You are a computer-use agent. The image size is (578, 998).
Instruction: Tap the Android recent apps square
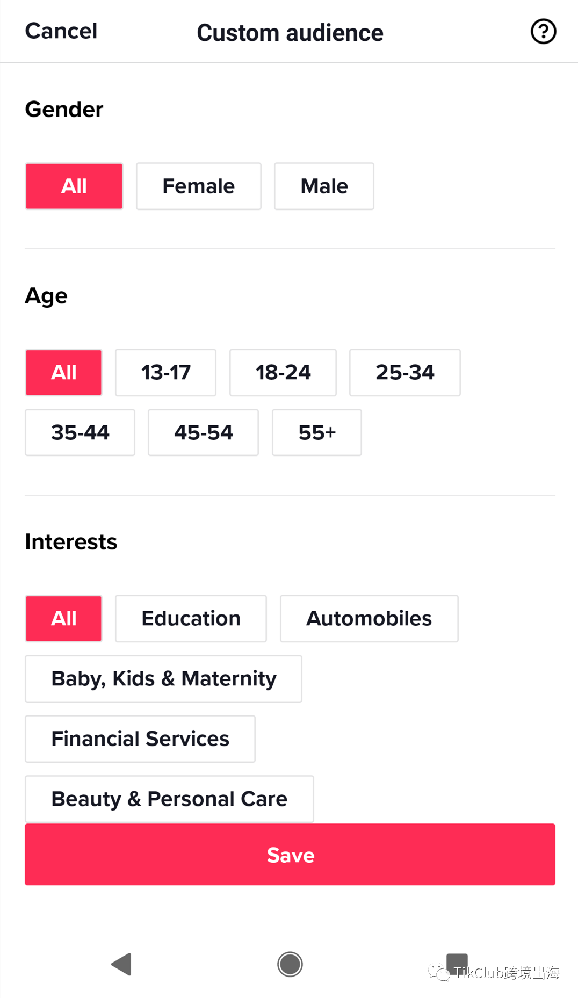457,963
